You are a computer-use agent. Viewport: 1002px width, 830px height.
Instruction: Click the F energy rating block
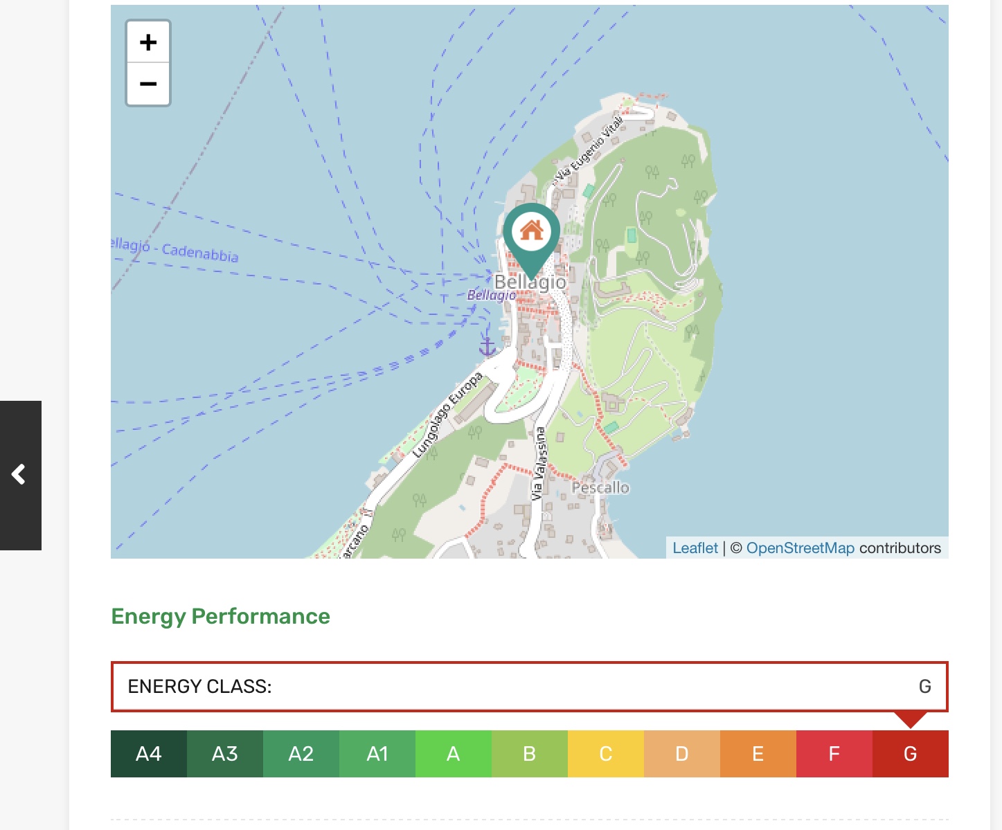(x=834, y=754)
